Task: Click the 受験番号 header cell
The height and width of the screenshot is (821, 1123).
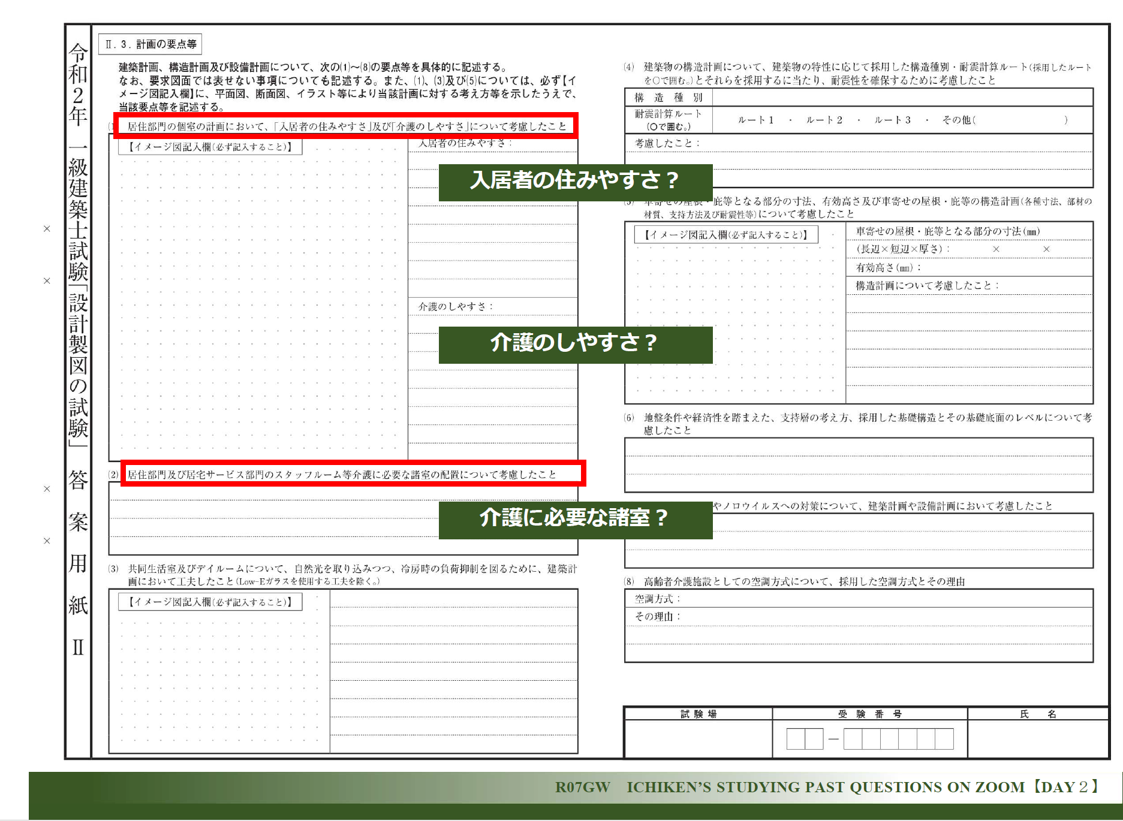Action: (x=870, y=714)
